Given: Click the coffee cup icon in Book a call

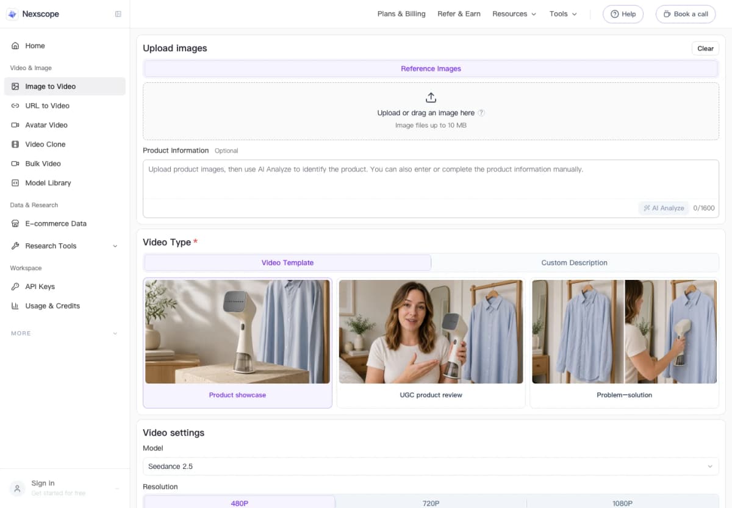Looking at the screenshot, I should (x=667, y=14).
